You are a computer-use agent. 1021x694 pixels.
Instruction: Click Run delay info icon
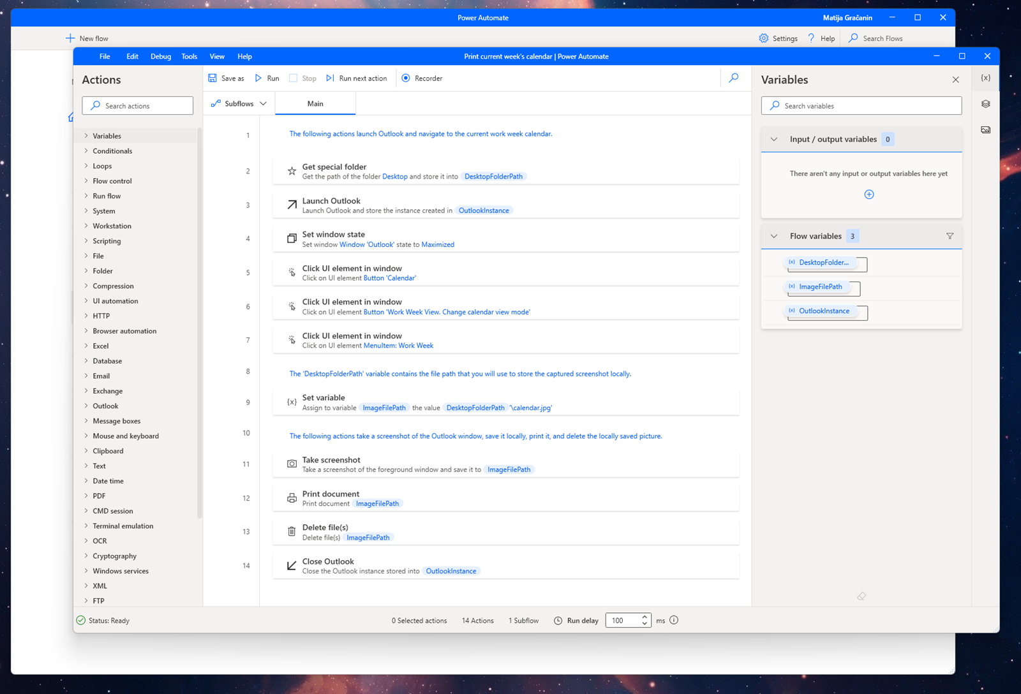(x=674, y=620)
